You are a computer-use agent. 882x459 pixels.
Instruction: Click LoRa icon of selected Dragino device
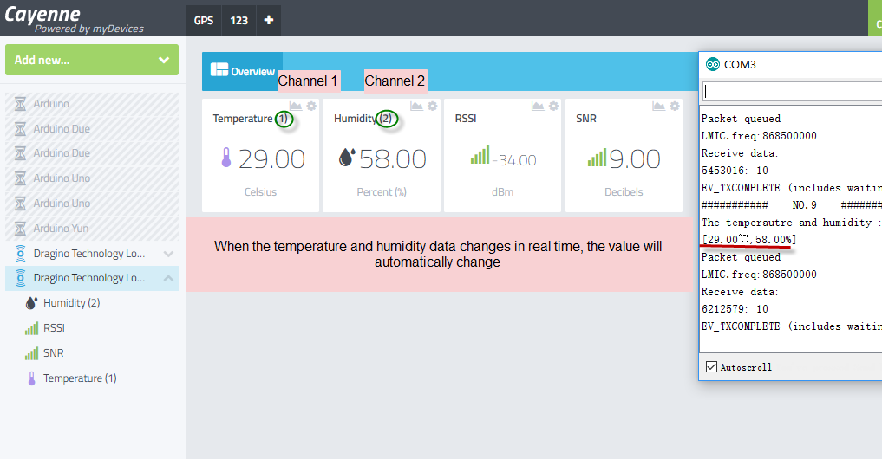[20, 277]
